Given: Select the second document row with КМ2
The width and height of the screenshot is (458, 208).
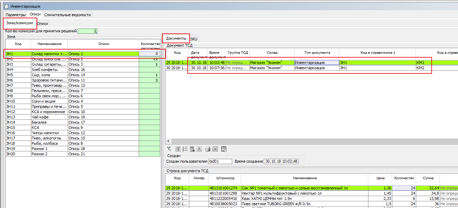Looking at the screenshot, I should click(299, 68).
